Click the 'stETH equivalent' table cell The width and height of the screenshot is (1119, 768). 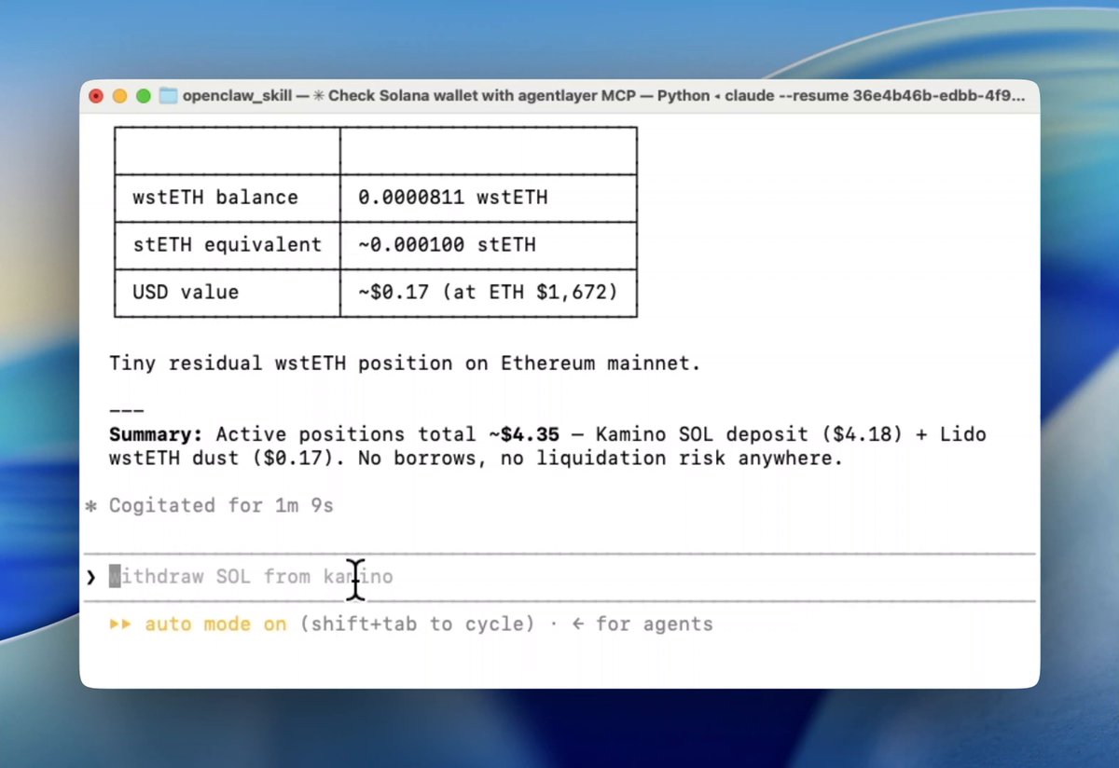(x=227, y=245)
